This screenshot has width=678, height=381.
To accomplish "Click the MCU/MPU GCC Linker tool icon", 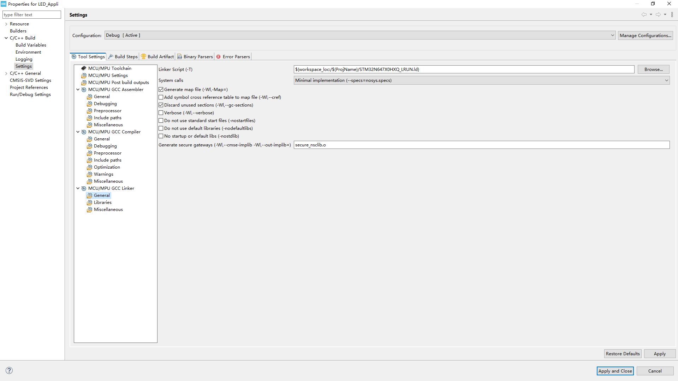I will pyautogui.click(x=84, y=188).
